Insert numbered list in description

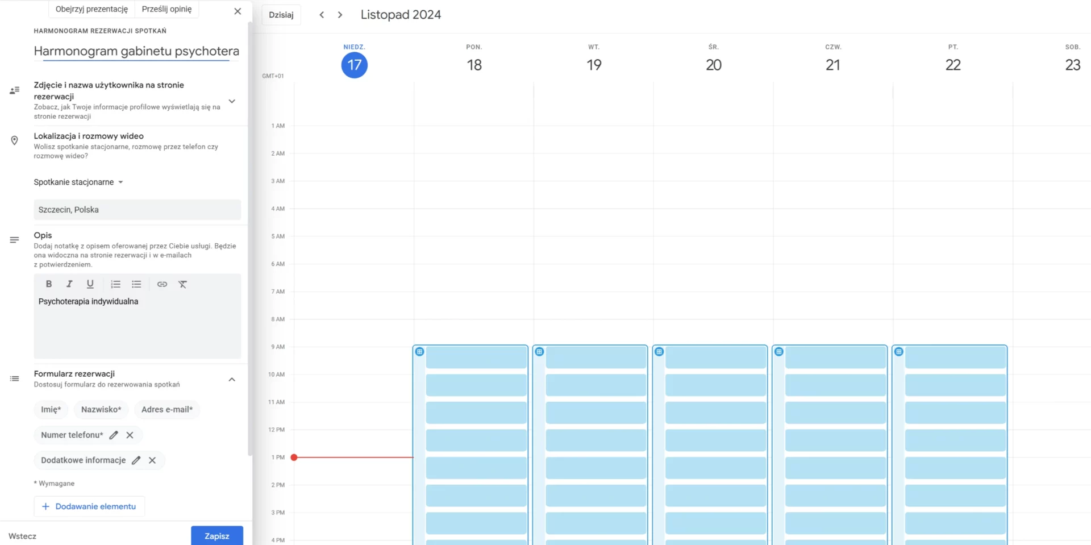[x=115, y=284]
